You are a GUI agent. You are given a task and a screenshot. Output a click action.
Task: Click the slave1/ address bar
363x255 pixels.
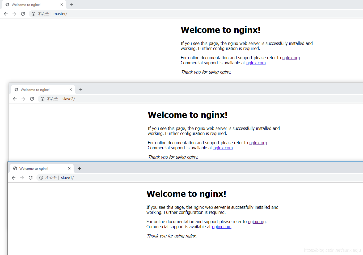point(199,178)
